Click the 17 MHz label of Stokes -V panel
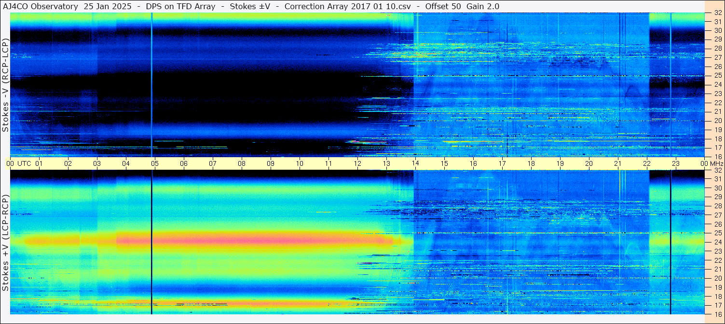Viewport: 725px width, 324px height. [717, 148]
